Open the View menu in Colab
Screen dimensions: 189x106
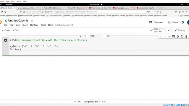pyautogui.click(x=18, y=25)
